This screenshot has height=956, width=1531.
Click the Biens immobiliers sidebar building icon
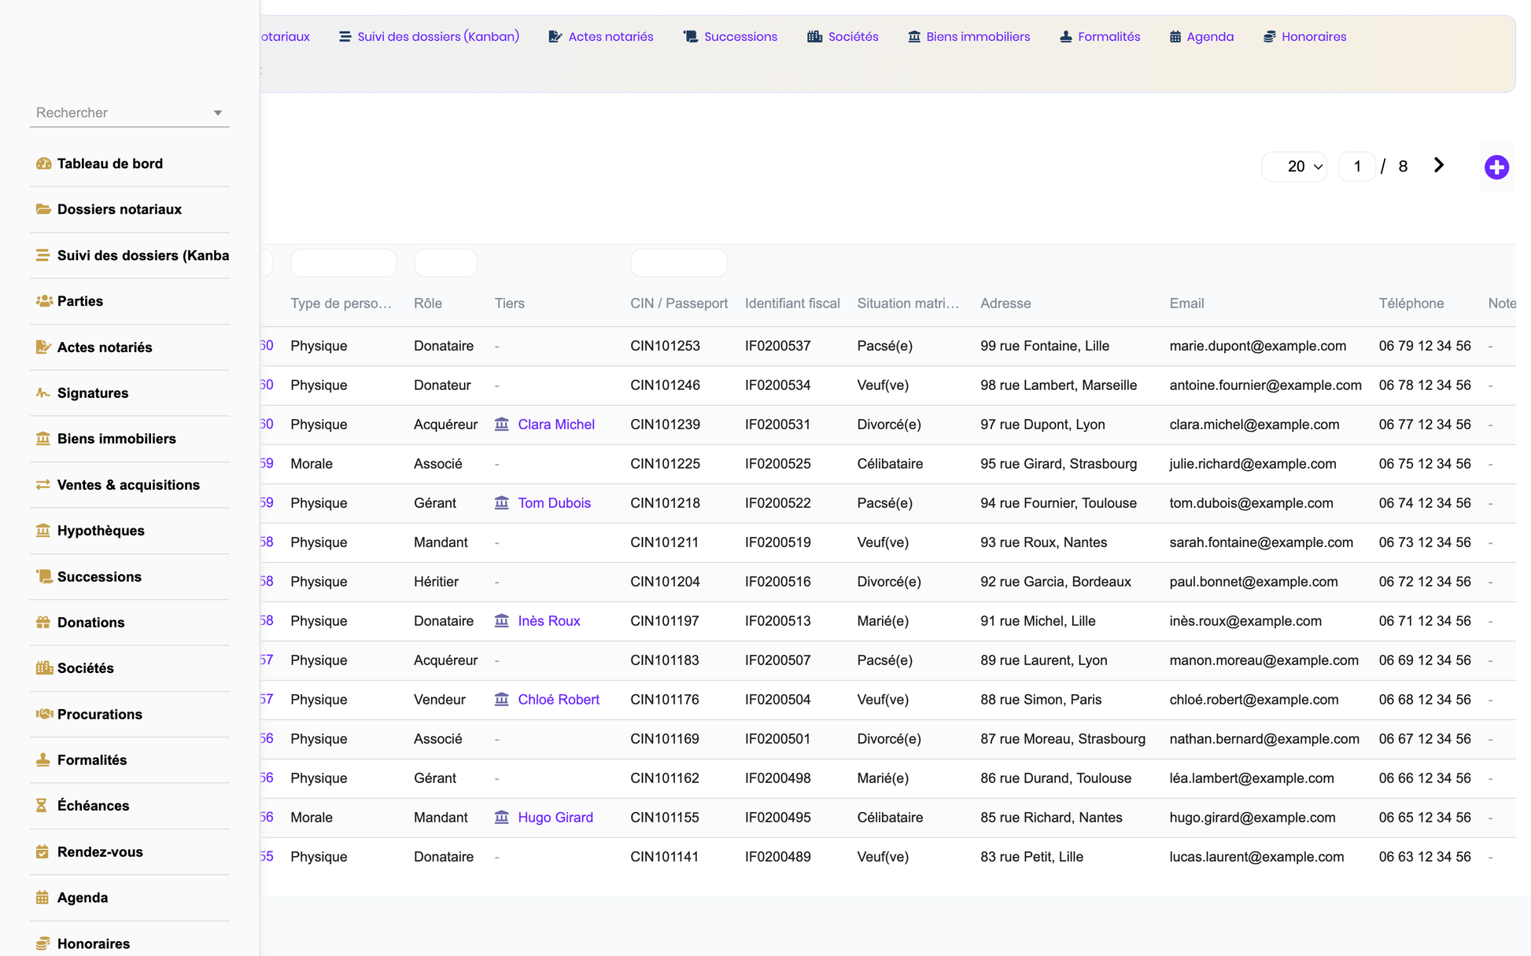42,439
